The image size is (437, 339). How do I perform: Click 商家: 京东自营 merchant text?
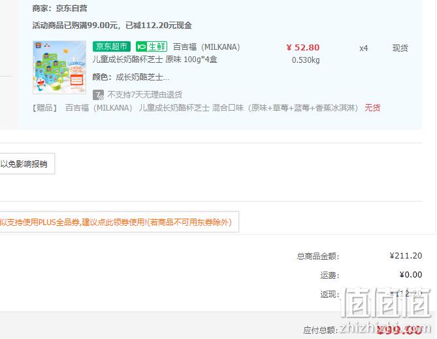click(x=59, y=9)
